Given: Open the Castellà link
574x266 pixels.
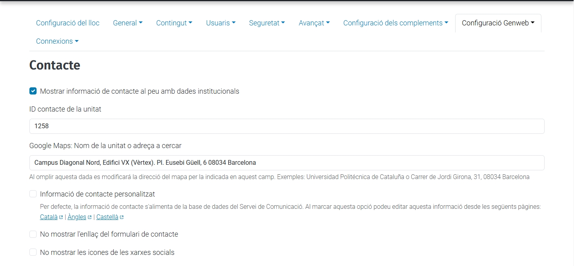Looking at the screenshot, I should pos(107,217).
